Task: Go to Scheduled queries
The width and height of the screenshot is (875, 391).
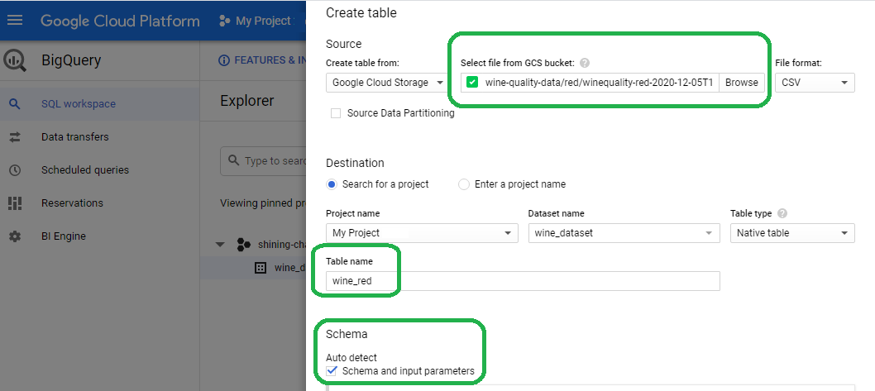Action: (85, 170)
